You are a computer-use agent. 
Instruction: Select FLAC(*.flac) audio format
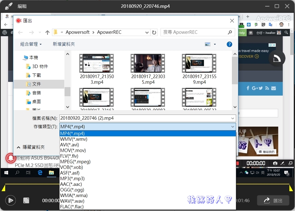pos(148,207)
